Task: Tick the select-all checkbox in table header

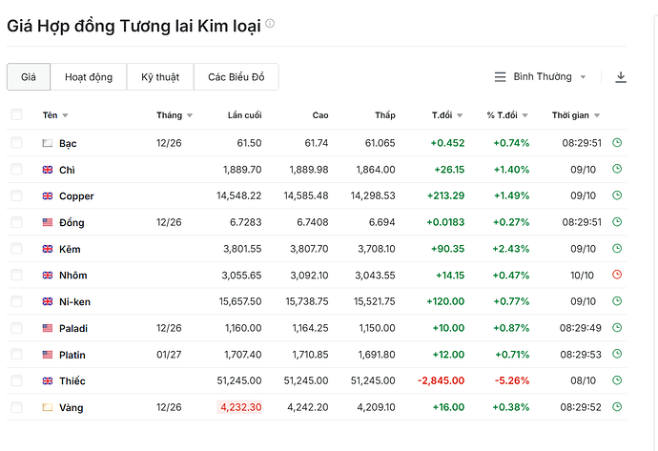Action: click(16, 114)
